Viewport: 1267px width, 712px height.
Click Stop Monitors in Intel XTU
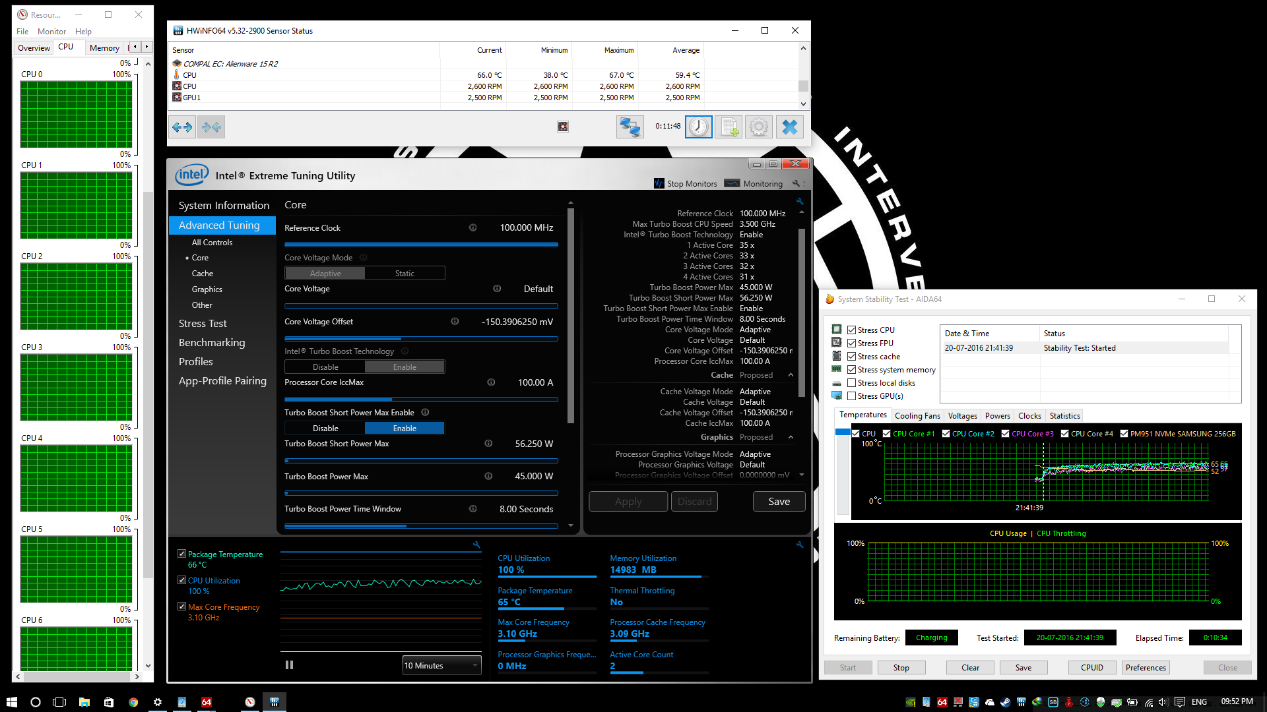[685, 184]
